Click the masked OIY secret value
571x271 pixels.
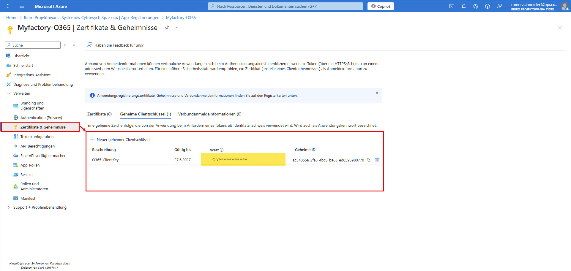point(230,160)
